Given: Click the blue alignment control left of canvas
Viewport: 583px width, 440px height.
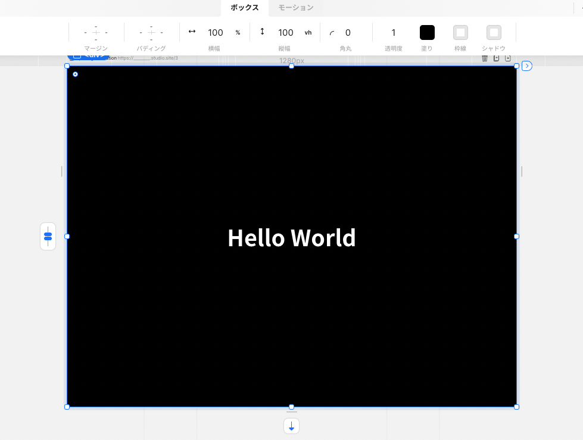Looking at the screenshot, I should pos(48,236).
